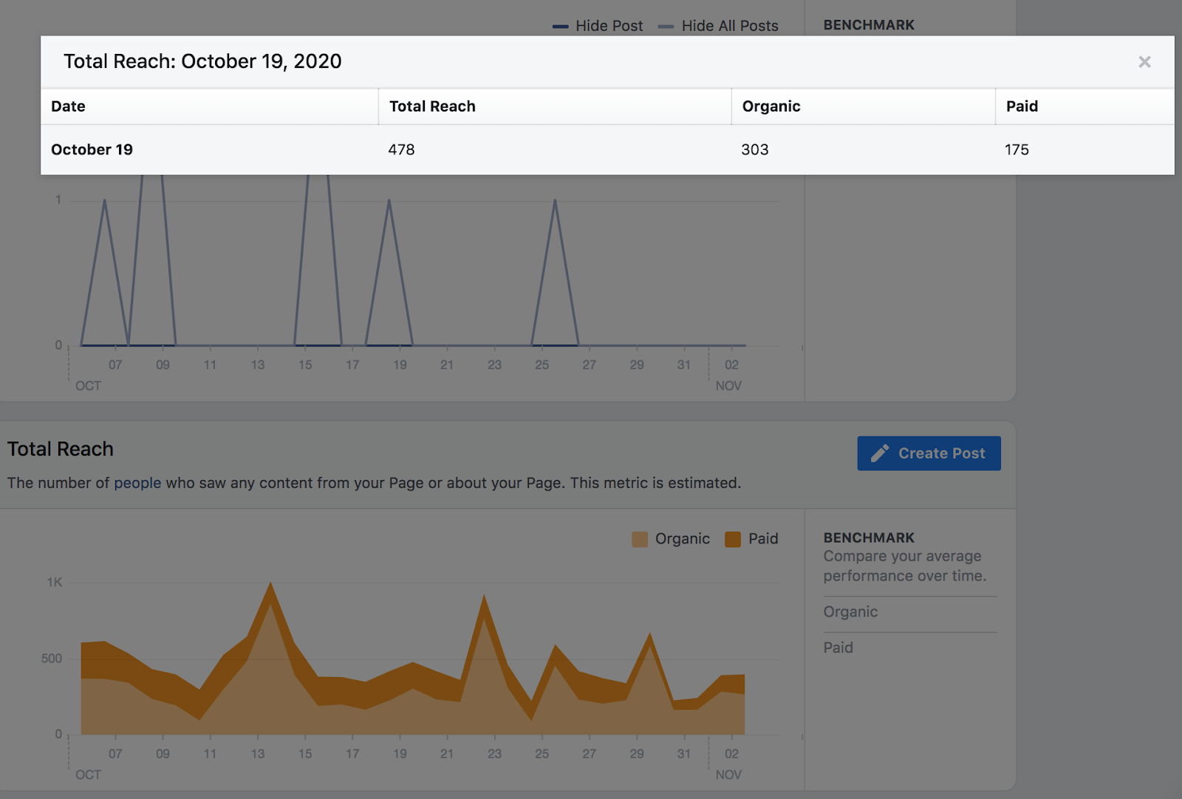Screen dimensions: 1182x799
Task: Toggle the Organic legend color swatch
Action: coord(640,539)
